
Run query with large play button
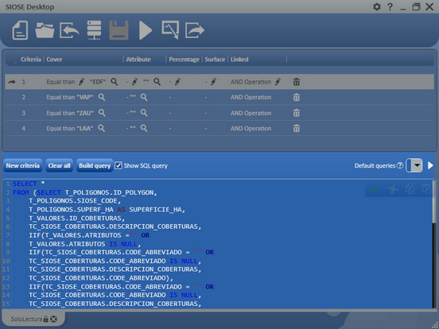[146, 30]
